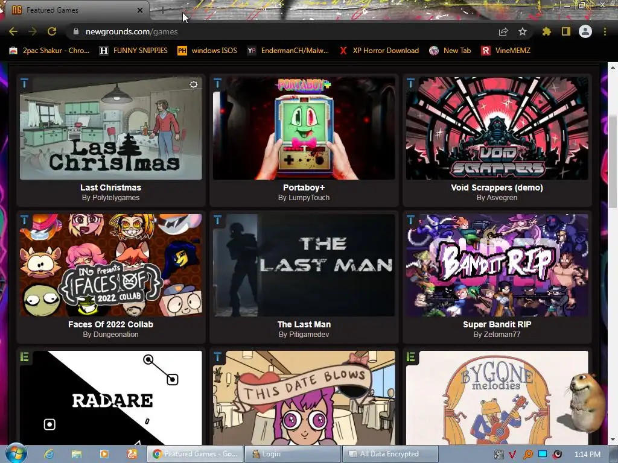The height and width of the screenshot is (463, 618).
Task: Open the Chrome three-dot menu
Action: coord(605,31)
